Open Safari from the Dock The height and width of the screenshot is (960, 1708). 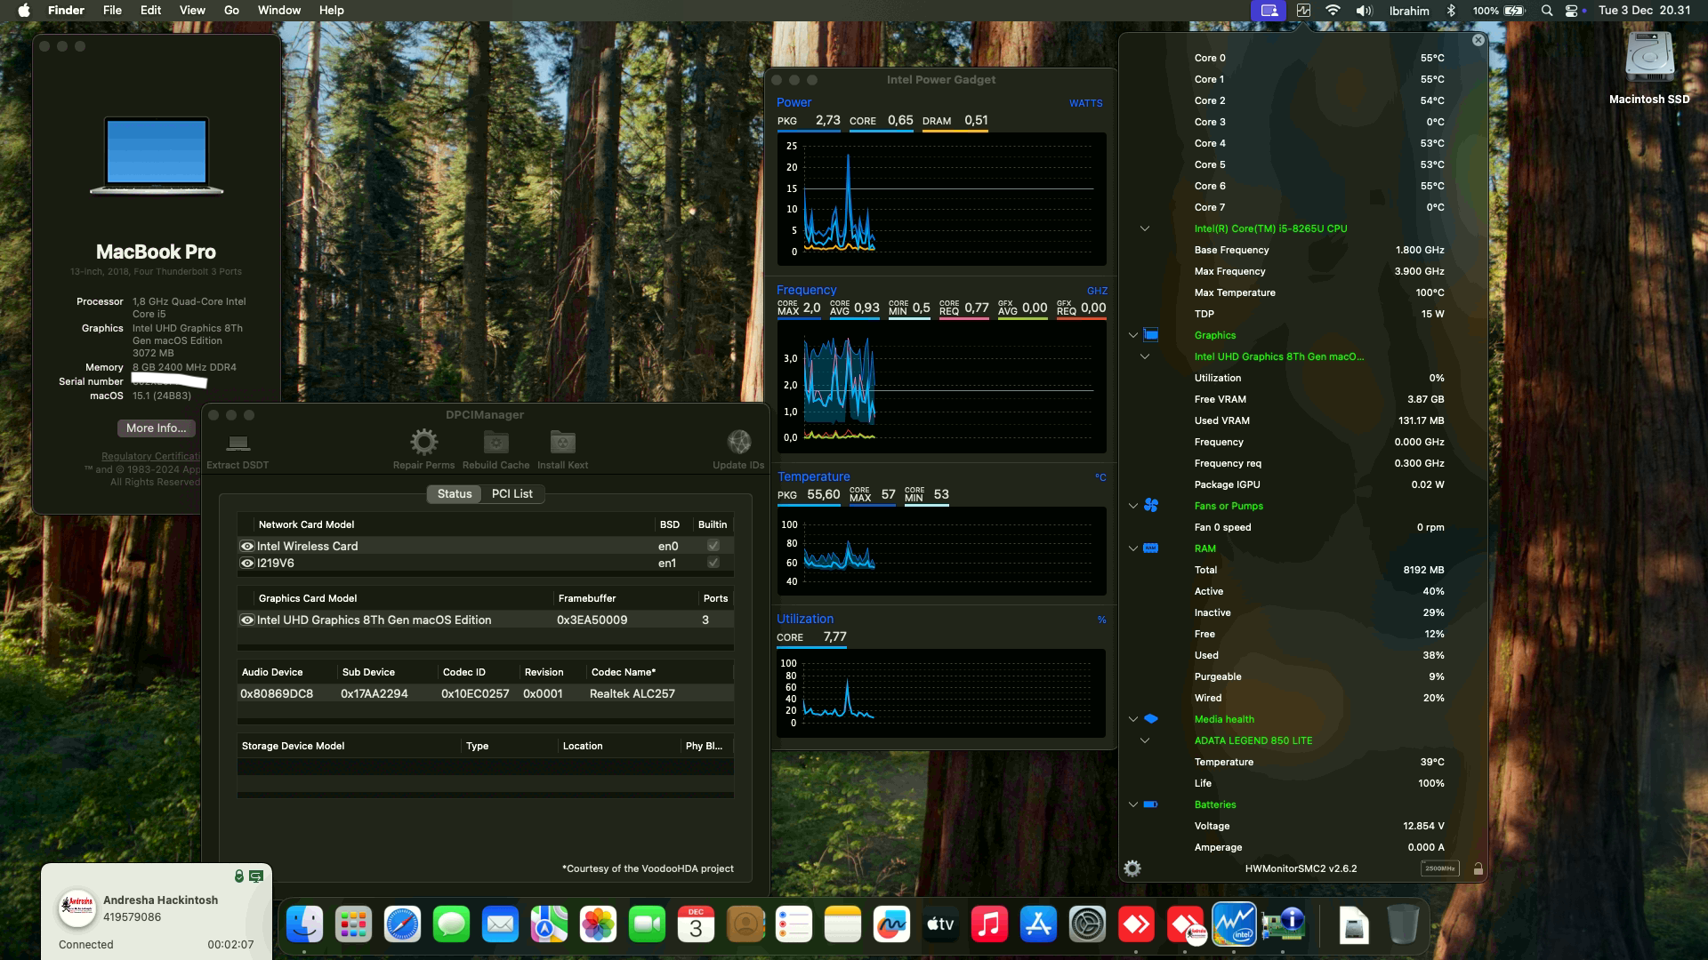402,924
